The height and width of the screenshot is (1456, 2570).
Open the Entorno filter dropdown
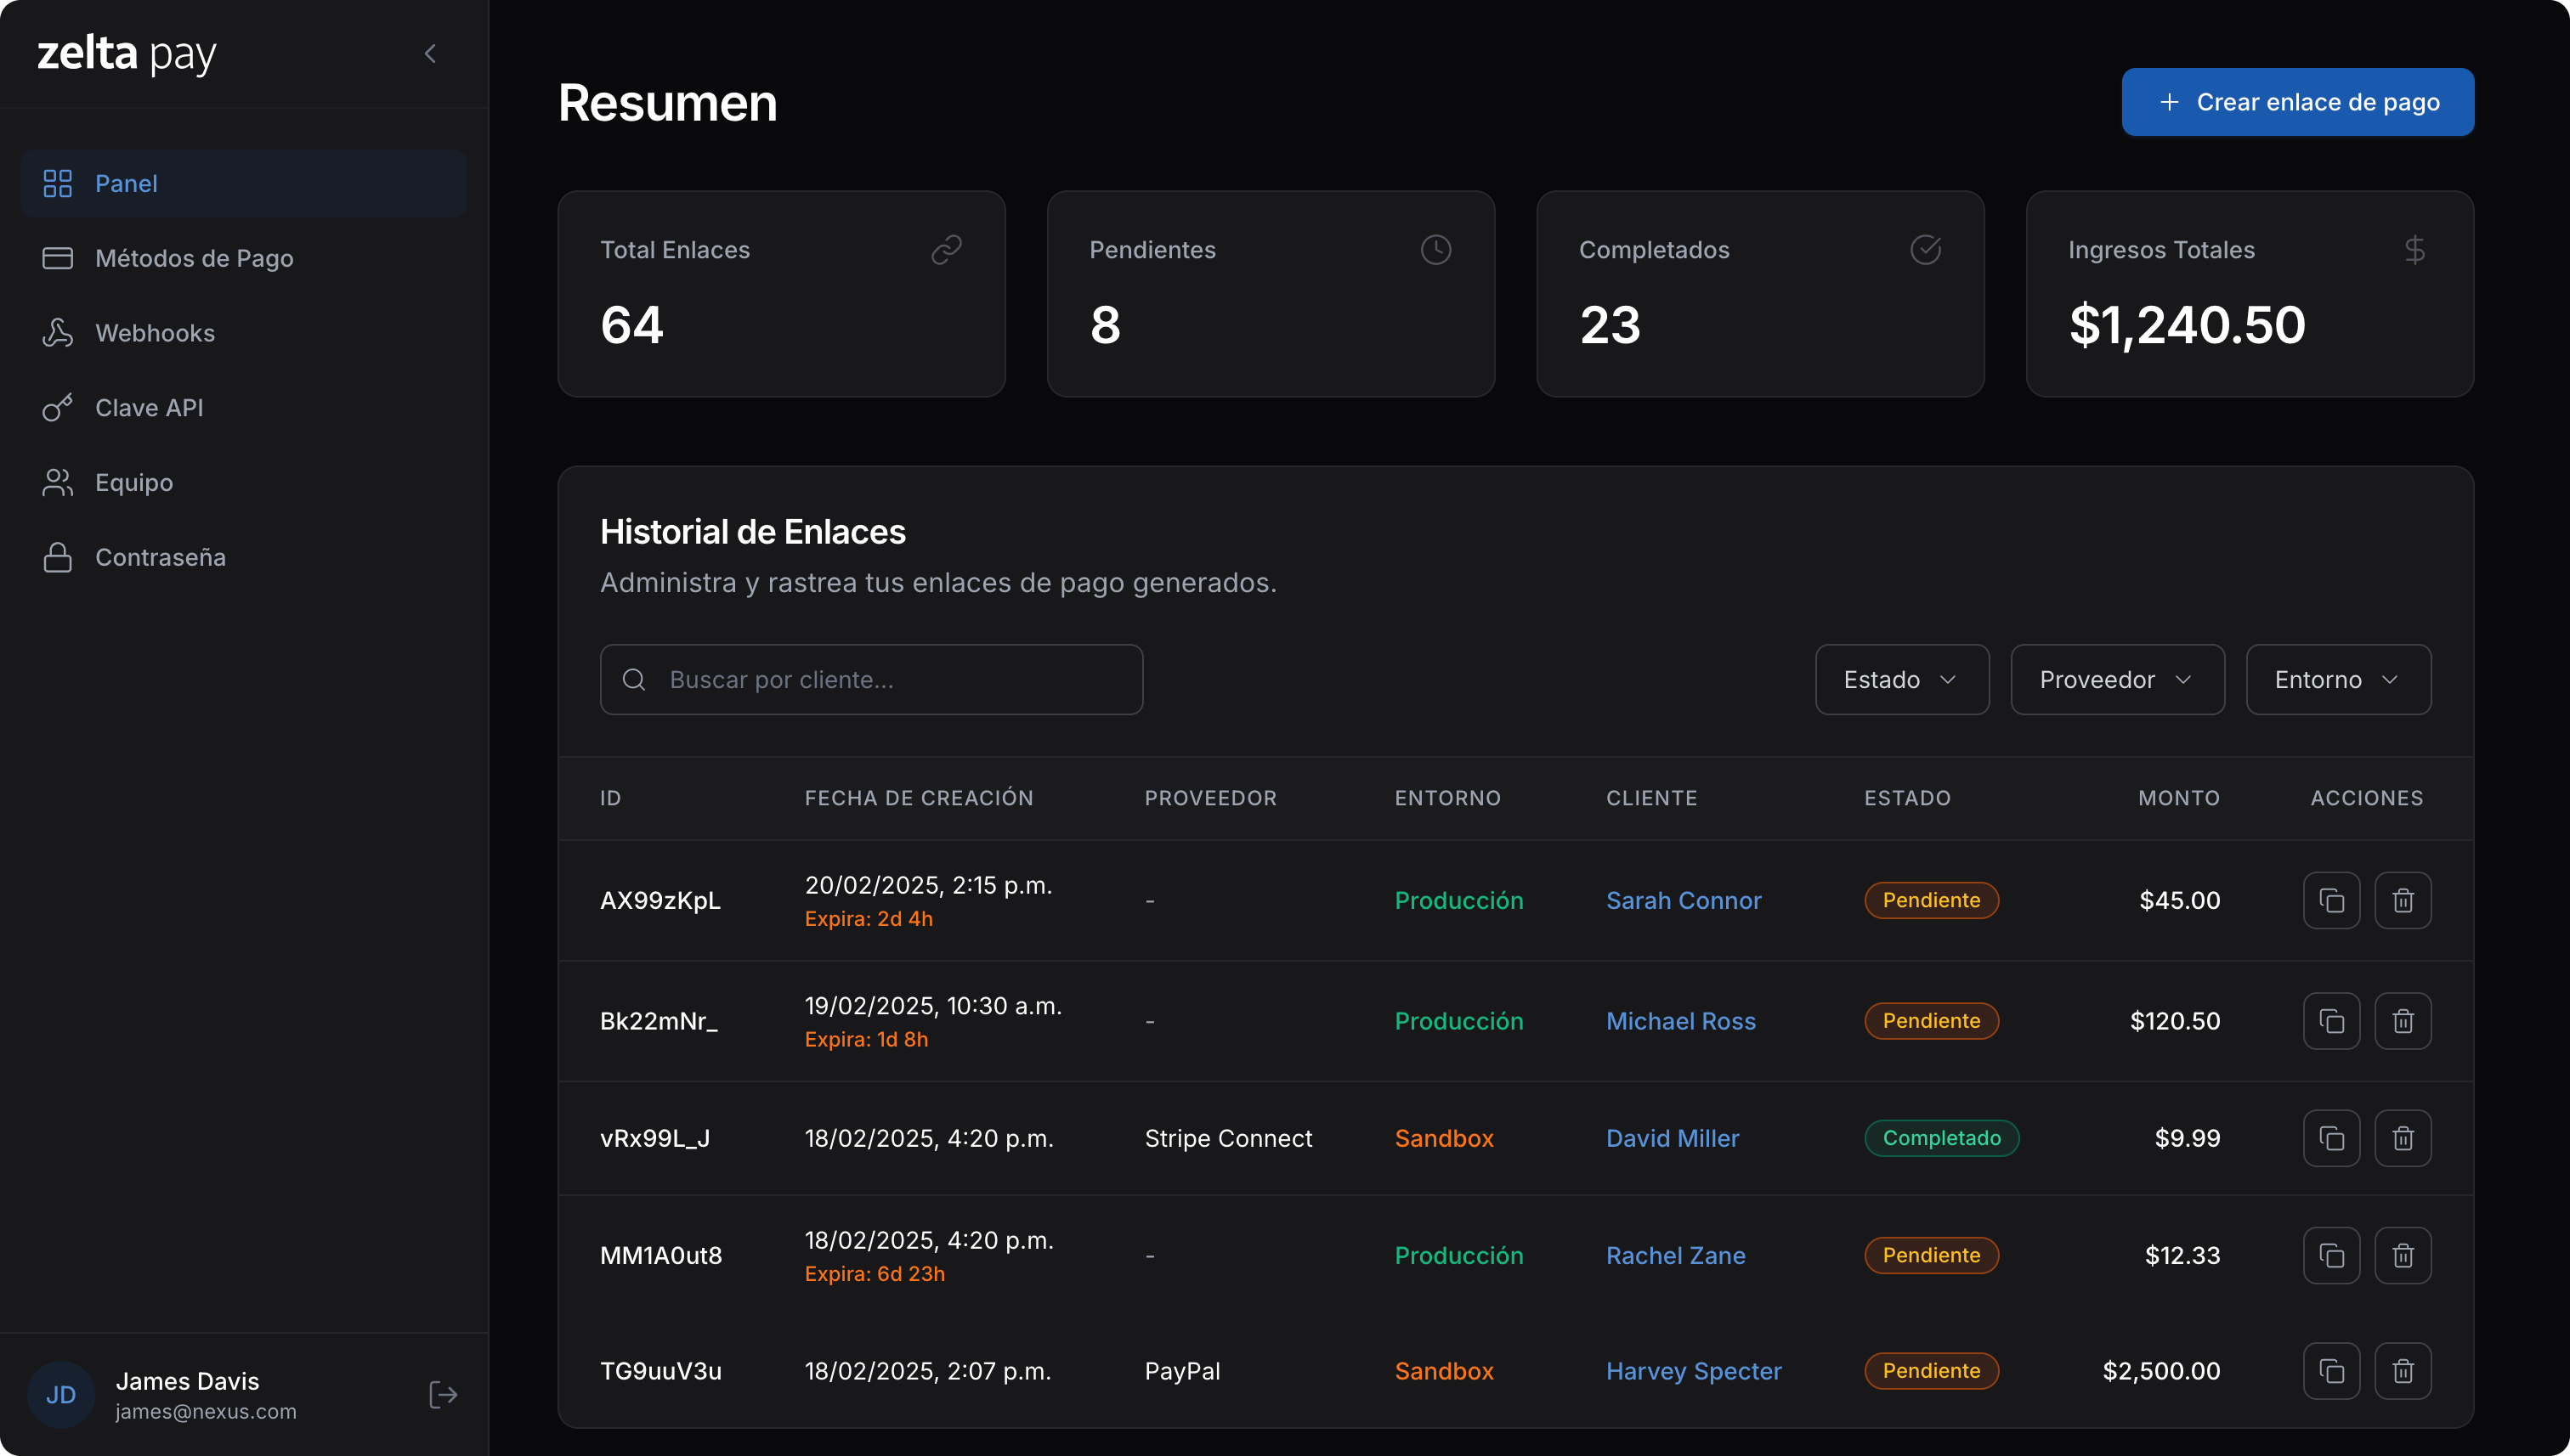coord(2338,679)
